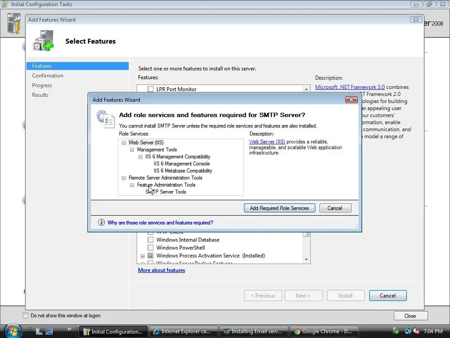Click the info icon beside the required-services link

pos(102,222)
